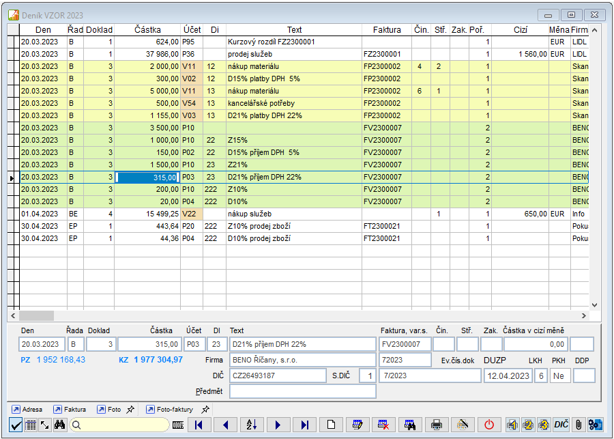This screenshot has height=439, width=614.
Task: Click the find-in-table binoculars button
Action: pyautogui.click(x=410, y=425)
